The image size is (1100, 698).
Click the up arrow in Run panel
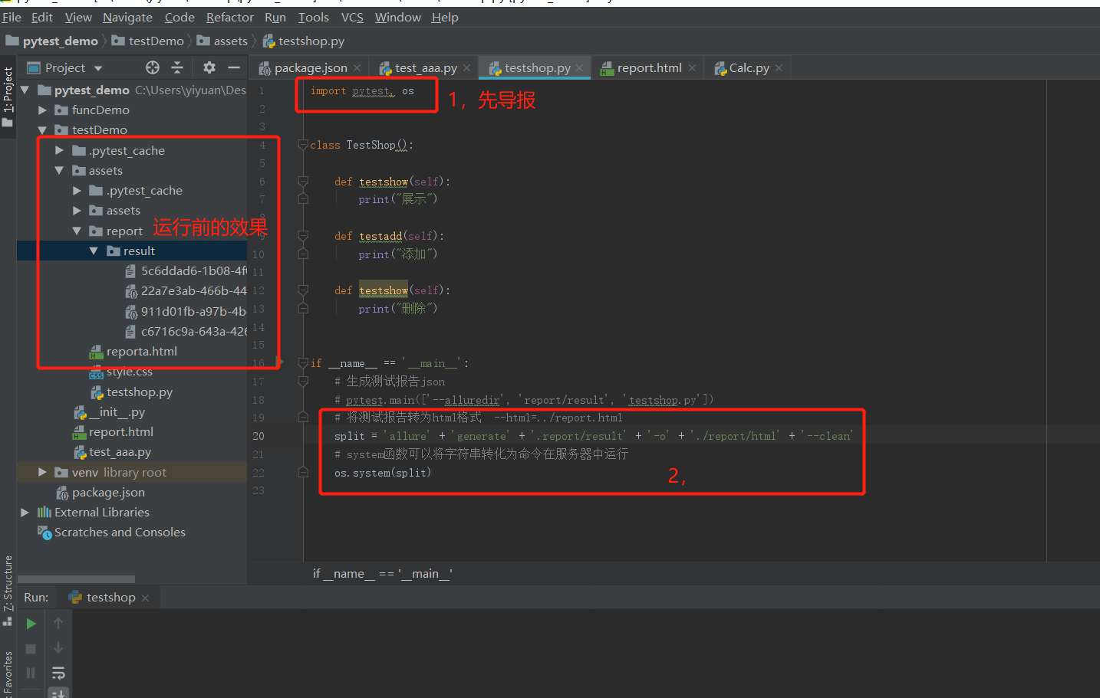58,624
